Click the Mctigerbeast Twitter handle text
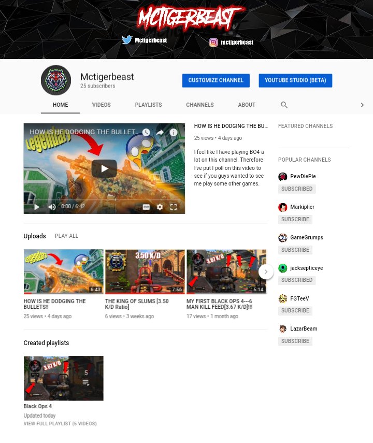 click(151, 40)
